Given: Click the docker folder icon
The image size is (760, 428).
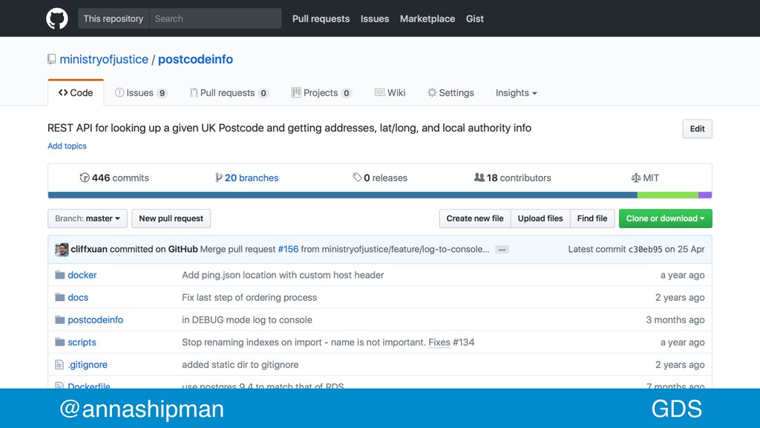Looking at the screenshot, I should coord(59,275).
